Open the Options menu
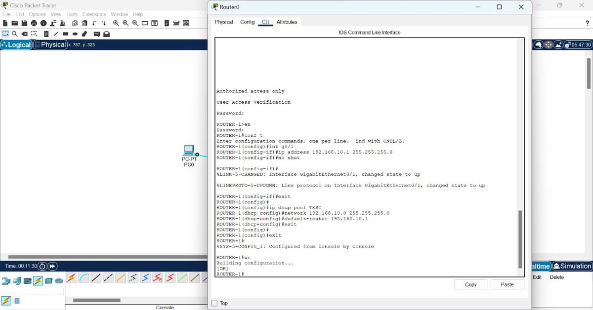Image resolution: width=593 pixels, height=310 pixels. click(37, 14)
